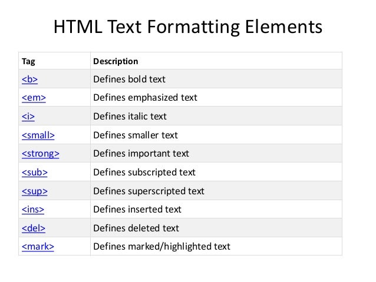Follow the <del> tag link
Image resolution: width=376 pixels, height=282 pixels.
click(x=33, y=228)
